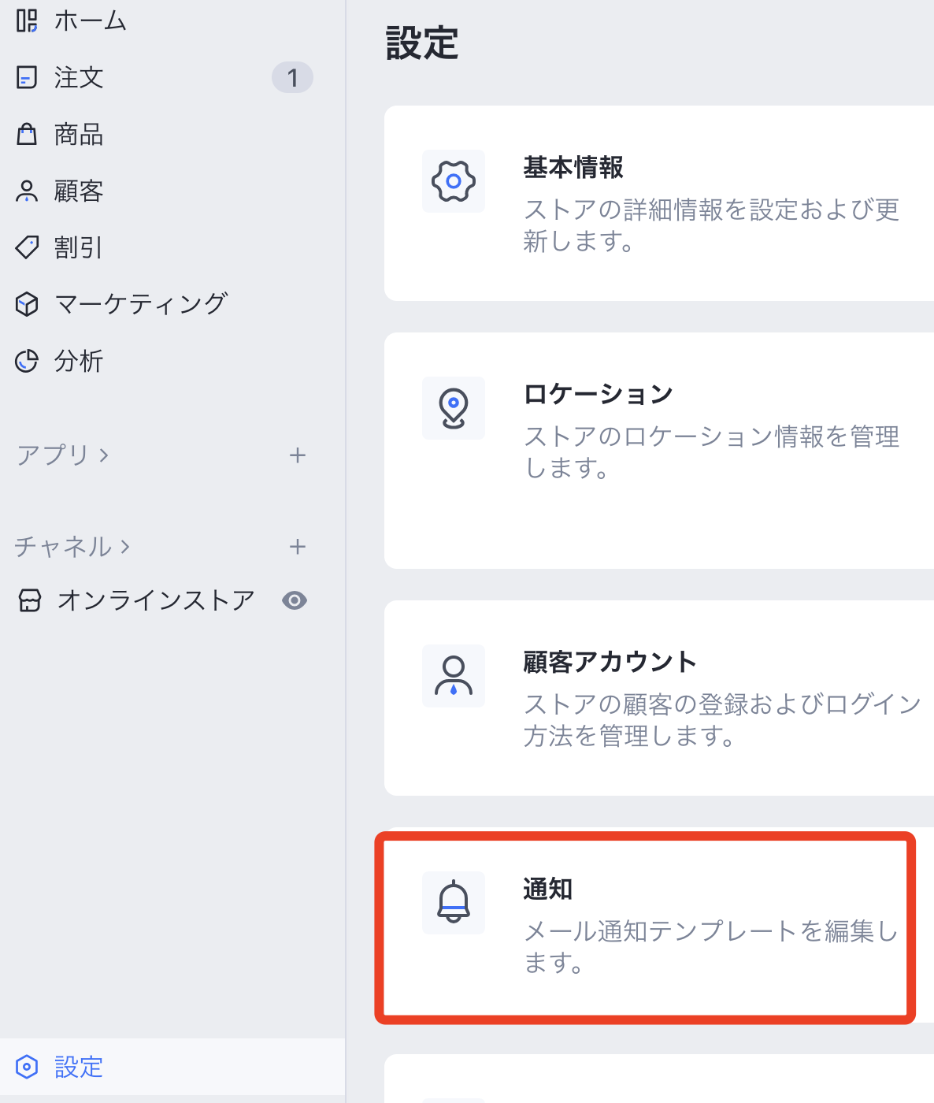Click the 通知 bell icon
The image size is (934, 1103).
[454, 903]
